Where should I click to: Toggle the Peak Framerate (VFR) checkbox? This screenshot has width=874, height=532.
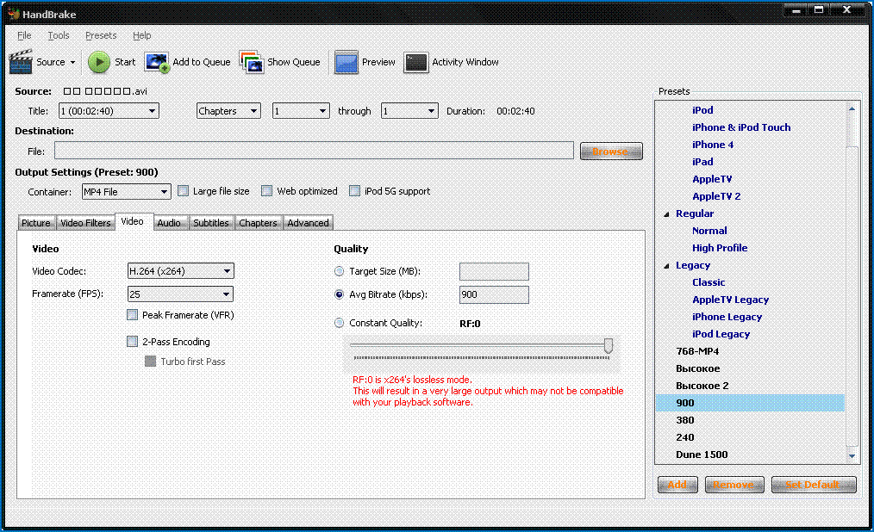coord(132,315)
